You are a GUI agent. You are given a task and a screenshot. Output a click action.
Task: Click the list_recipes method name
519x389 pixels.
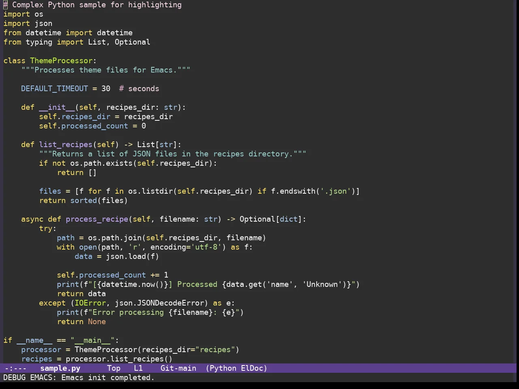[x=66, y=145]
